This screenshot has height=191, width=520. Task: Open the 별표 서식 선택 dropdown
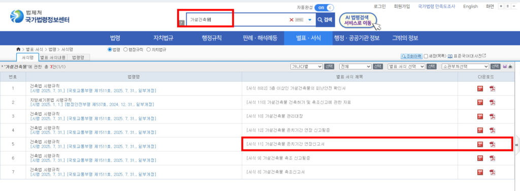(406, 67)
